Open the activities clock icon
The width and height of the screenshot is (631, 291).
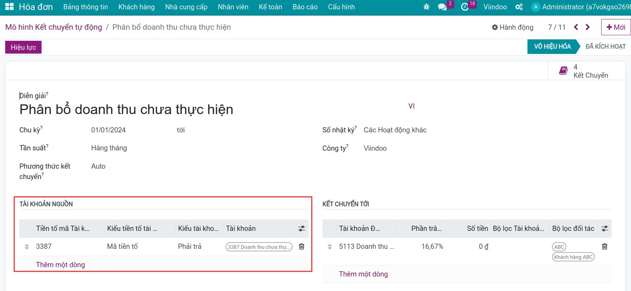[465, 7]
